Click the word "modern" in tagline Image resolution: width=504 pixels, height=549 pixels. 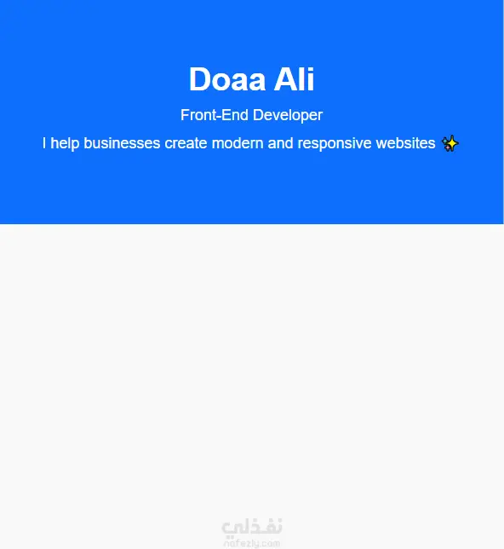pos(238,143)
